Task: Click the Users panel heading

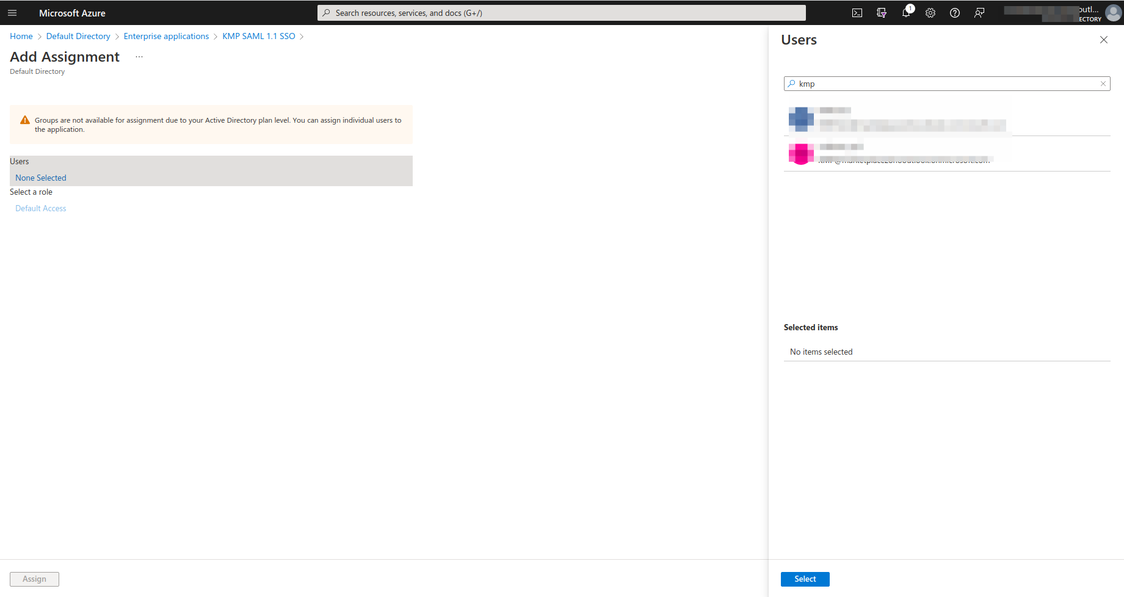Action: click(x=799, y=40)
